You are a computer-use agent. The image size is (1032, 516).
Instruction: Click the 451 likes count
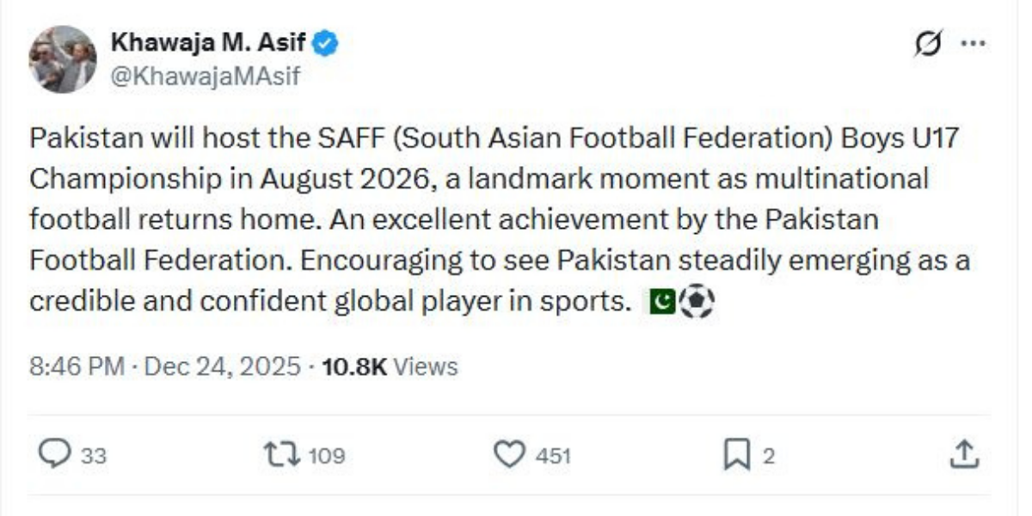coord(553,456)
